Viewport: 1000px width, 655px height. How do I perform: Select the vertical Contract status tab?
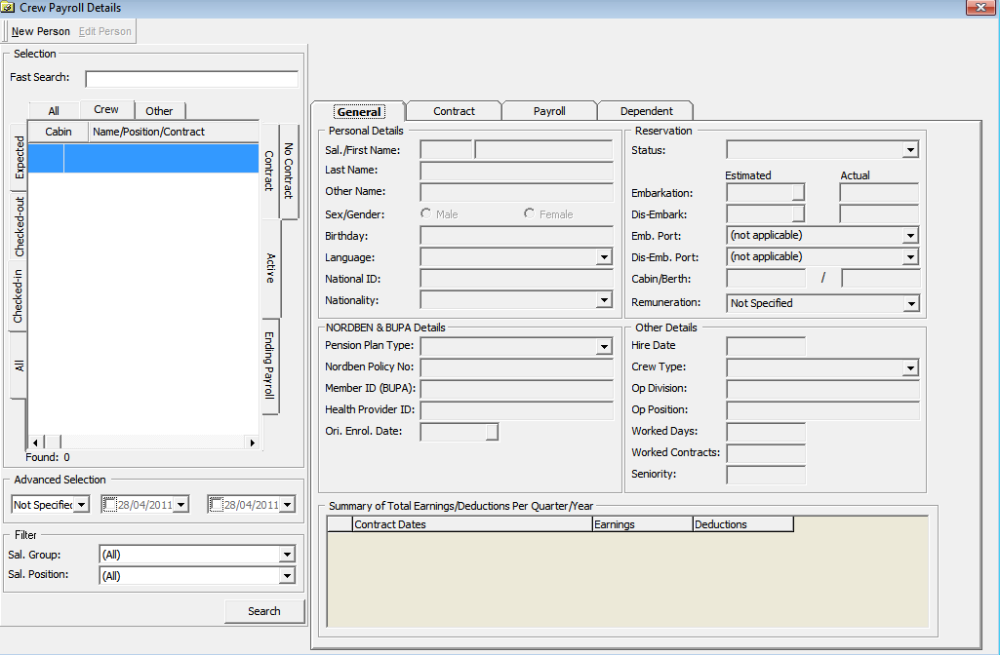[270, 171]
